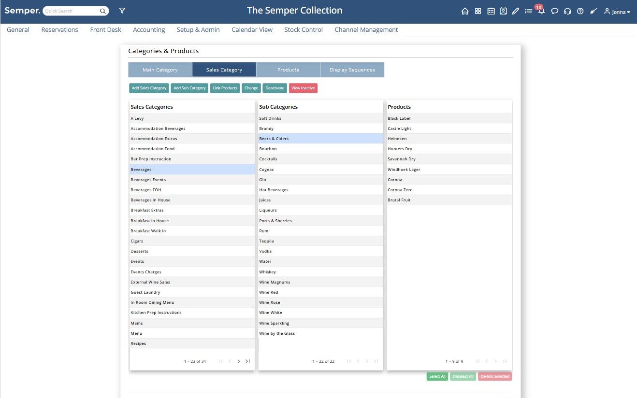Click Add Sales Category button
This screenshot has width=637, height=398.
[149, 88]
